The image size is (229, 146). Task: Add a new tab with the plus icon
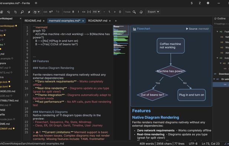(x=116, y=21)
